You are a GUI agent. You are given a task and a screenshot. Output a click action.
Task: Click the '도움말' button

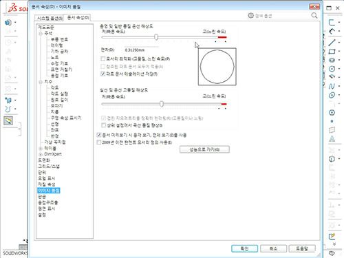click(302, 248)
